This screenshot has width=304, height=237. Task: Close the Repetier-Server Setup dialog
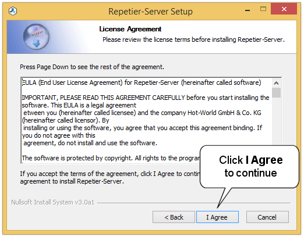click(x=284, y=9)
